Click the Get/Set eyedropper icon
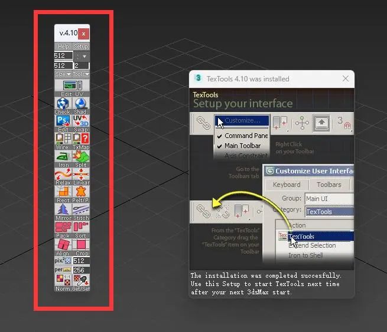Image resolution: width=387 pixels, height=332 pixels. 81,280
